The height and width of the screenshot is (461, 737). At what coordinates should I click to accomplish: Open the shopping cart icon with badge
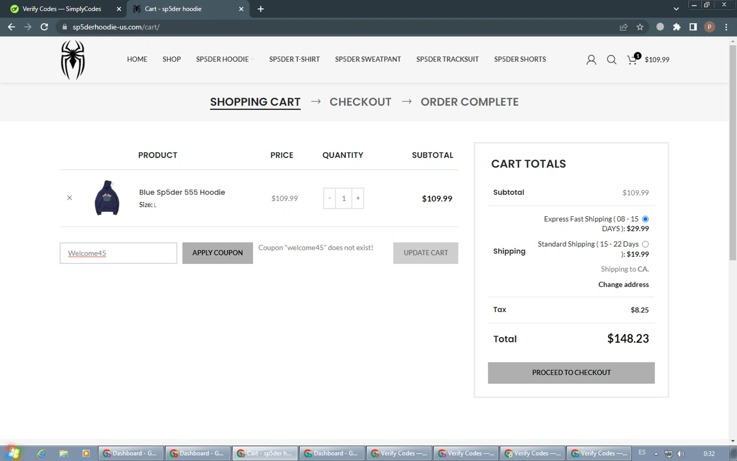[x=633, y=59]
